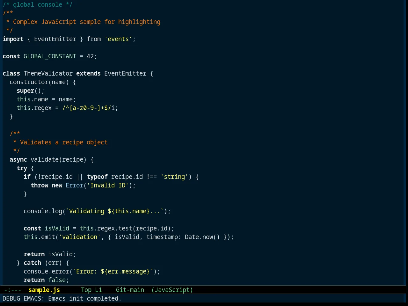Click the 'return false;' statement
The height and width of the screenshot is (306, 408).
pos(46,280)
